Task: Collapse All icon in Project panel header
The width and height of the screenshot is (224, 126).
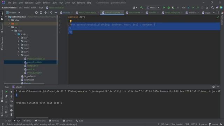Action: pyautogui.click(x=45, y=13)
